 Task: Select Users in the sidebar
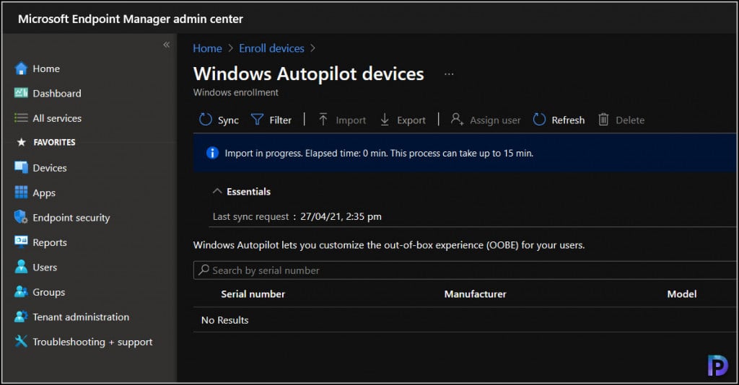(45, 267)
